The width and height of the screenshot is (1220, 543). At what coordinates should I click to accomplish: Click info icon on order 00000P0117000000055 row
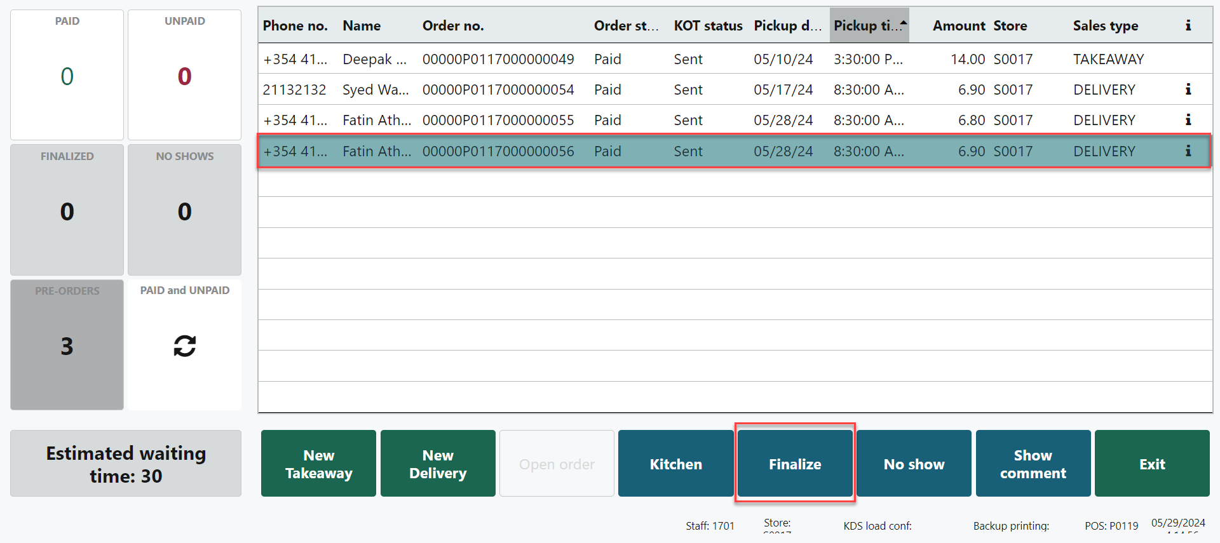pyautogui.click(x=1188, y=120)
